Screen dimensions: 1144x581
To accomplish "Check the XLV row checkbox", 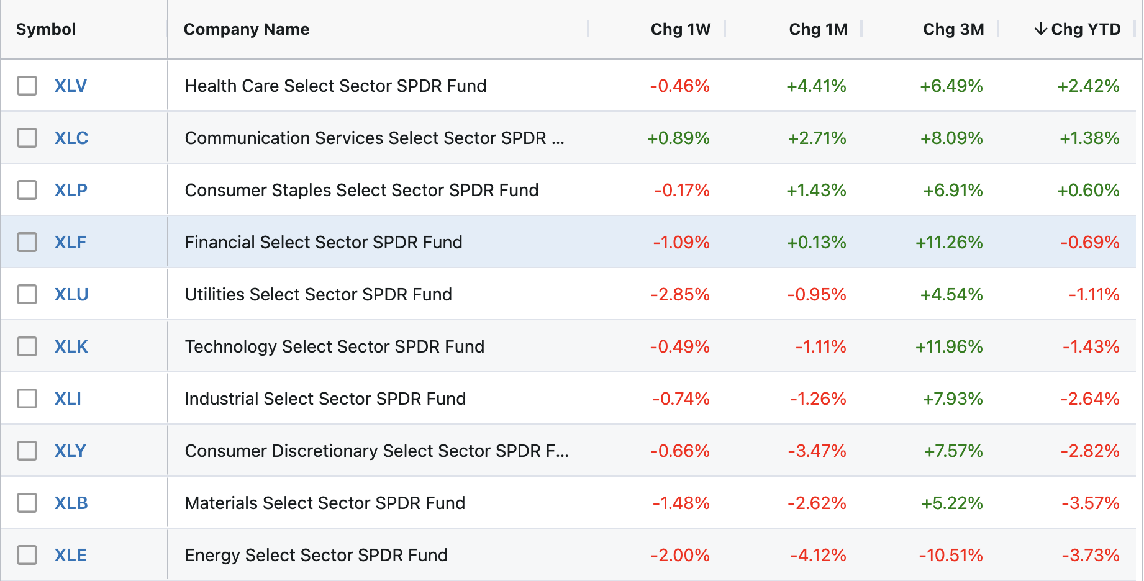I will click(27, 86).
